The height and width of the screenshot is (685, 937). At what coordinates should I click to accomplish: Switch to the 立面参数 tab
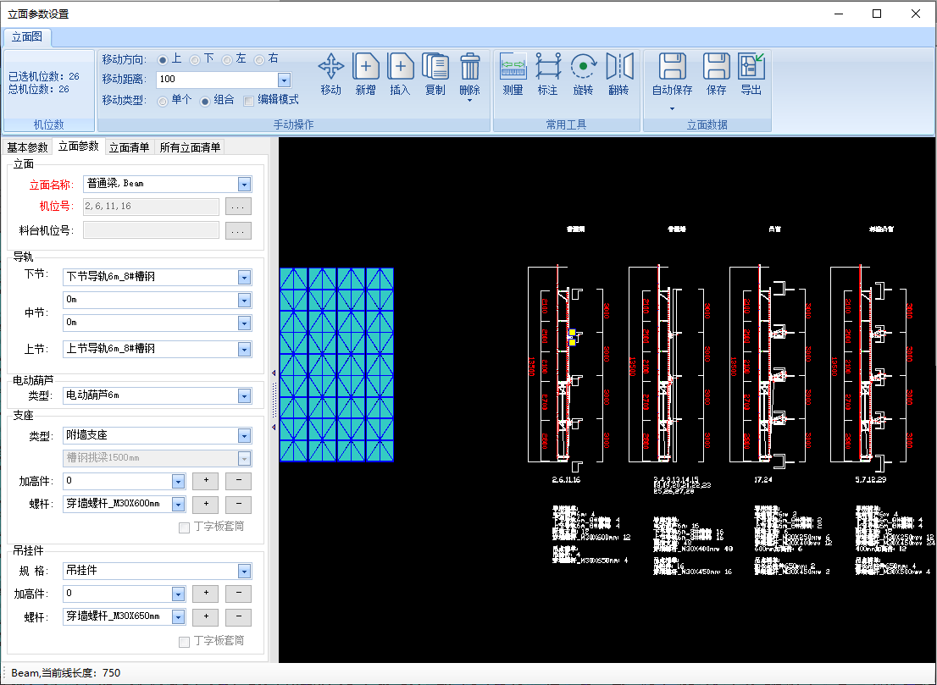pos(78,146)
